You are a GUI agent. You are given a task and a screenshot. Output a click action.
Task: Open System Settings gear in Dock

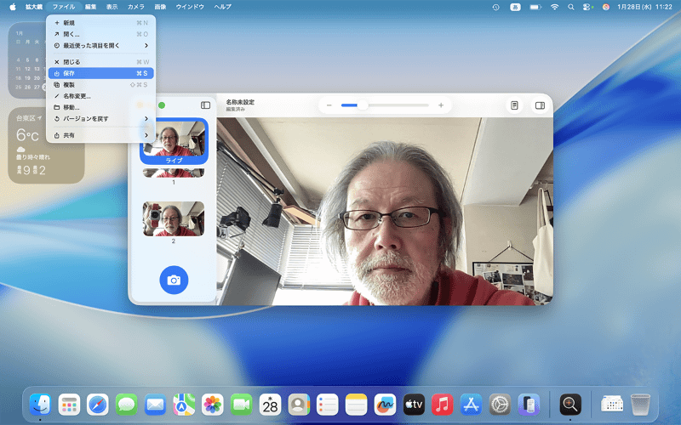[x=500, y=405]
